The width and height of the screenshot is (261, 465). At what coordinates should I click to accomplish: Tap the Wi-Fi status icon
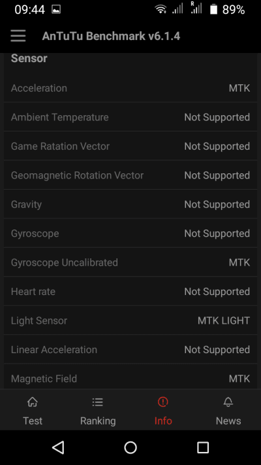(x=161, y=10)
